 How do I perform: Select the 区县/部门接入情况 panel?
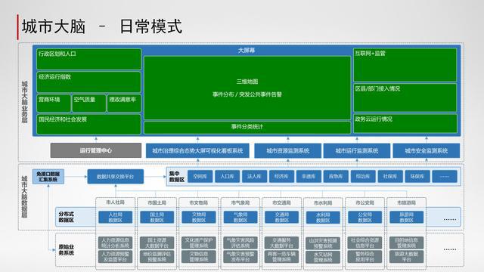(x=405, y=97)
